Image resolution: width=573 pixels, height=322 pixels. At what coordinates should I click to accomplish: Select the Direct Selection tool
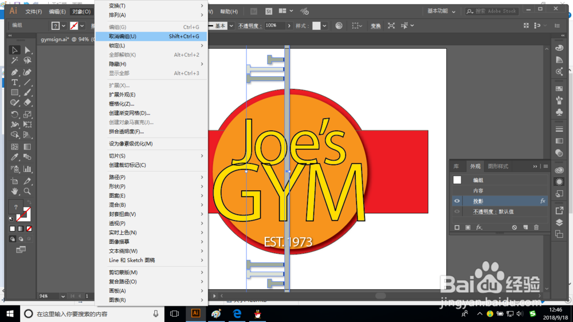point(28,50)
